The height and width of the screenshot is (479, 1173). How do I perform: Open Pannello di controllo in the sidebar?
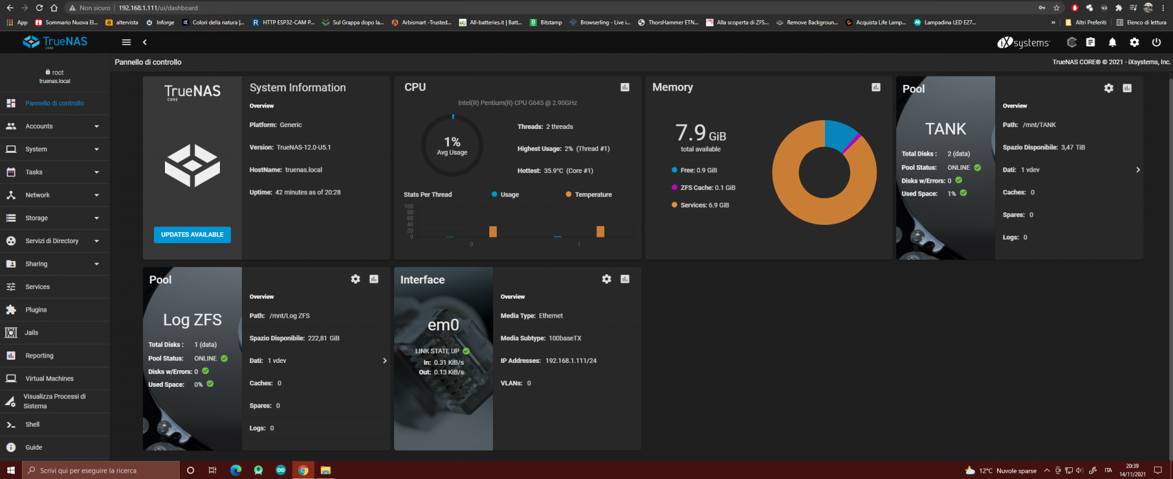(55, 103)
